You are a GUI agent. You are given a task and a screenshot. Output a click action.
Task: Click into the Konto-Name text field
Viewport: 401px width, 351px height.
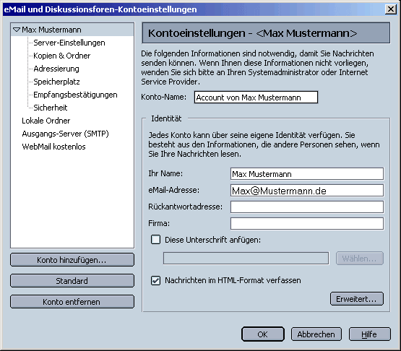point(256,97)
